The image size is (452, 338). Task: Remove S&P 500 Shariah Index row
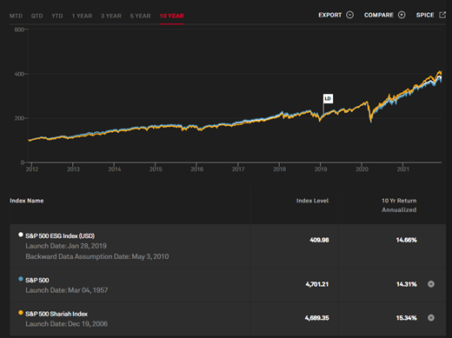[431, 318]
